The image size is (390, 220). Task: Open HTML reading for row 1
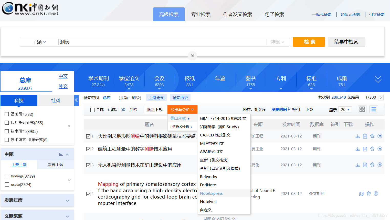click(x=365, y=136)
